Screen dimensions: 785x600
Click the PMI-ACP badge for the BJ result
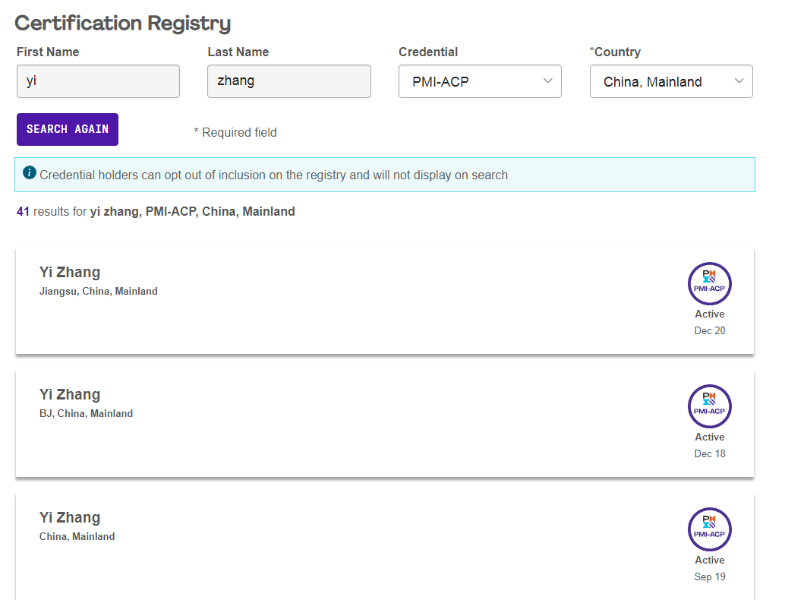click(709, 406)
